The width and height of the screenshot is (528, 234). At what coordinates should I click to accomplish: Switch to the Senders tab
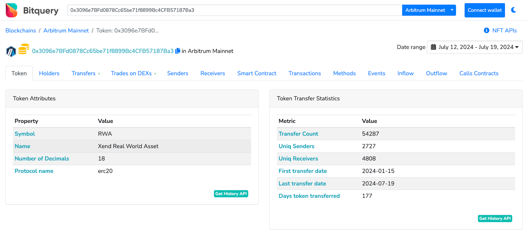click(178, 73)
